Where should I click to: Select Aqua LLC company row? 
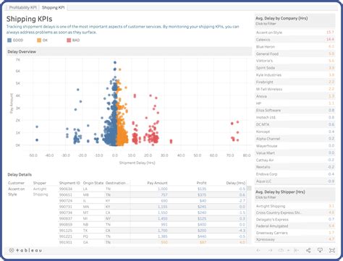295,181
